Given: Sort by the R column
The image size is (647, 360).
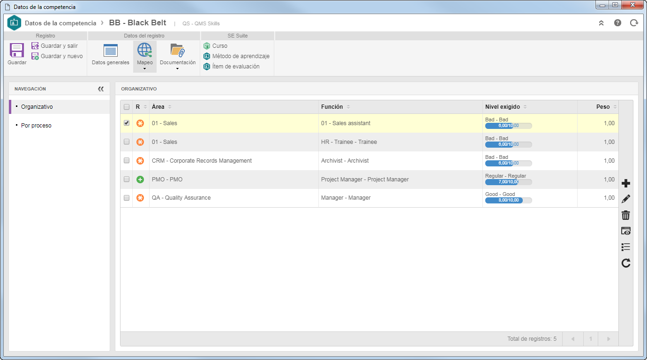Looking at the screenshot, I should tap(141, 107).
